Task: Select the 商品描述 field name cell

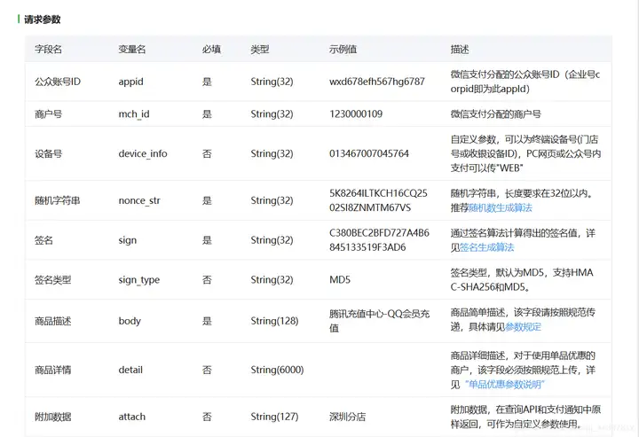Action: pyautogui.click(x=52, y=321)
